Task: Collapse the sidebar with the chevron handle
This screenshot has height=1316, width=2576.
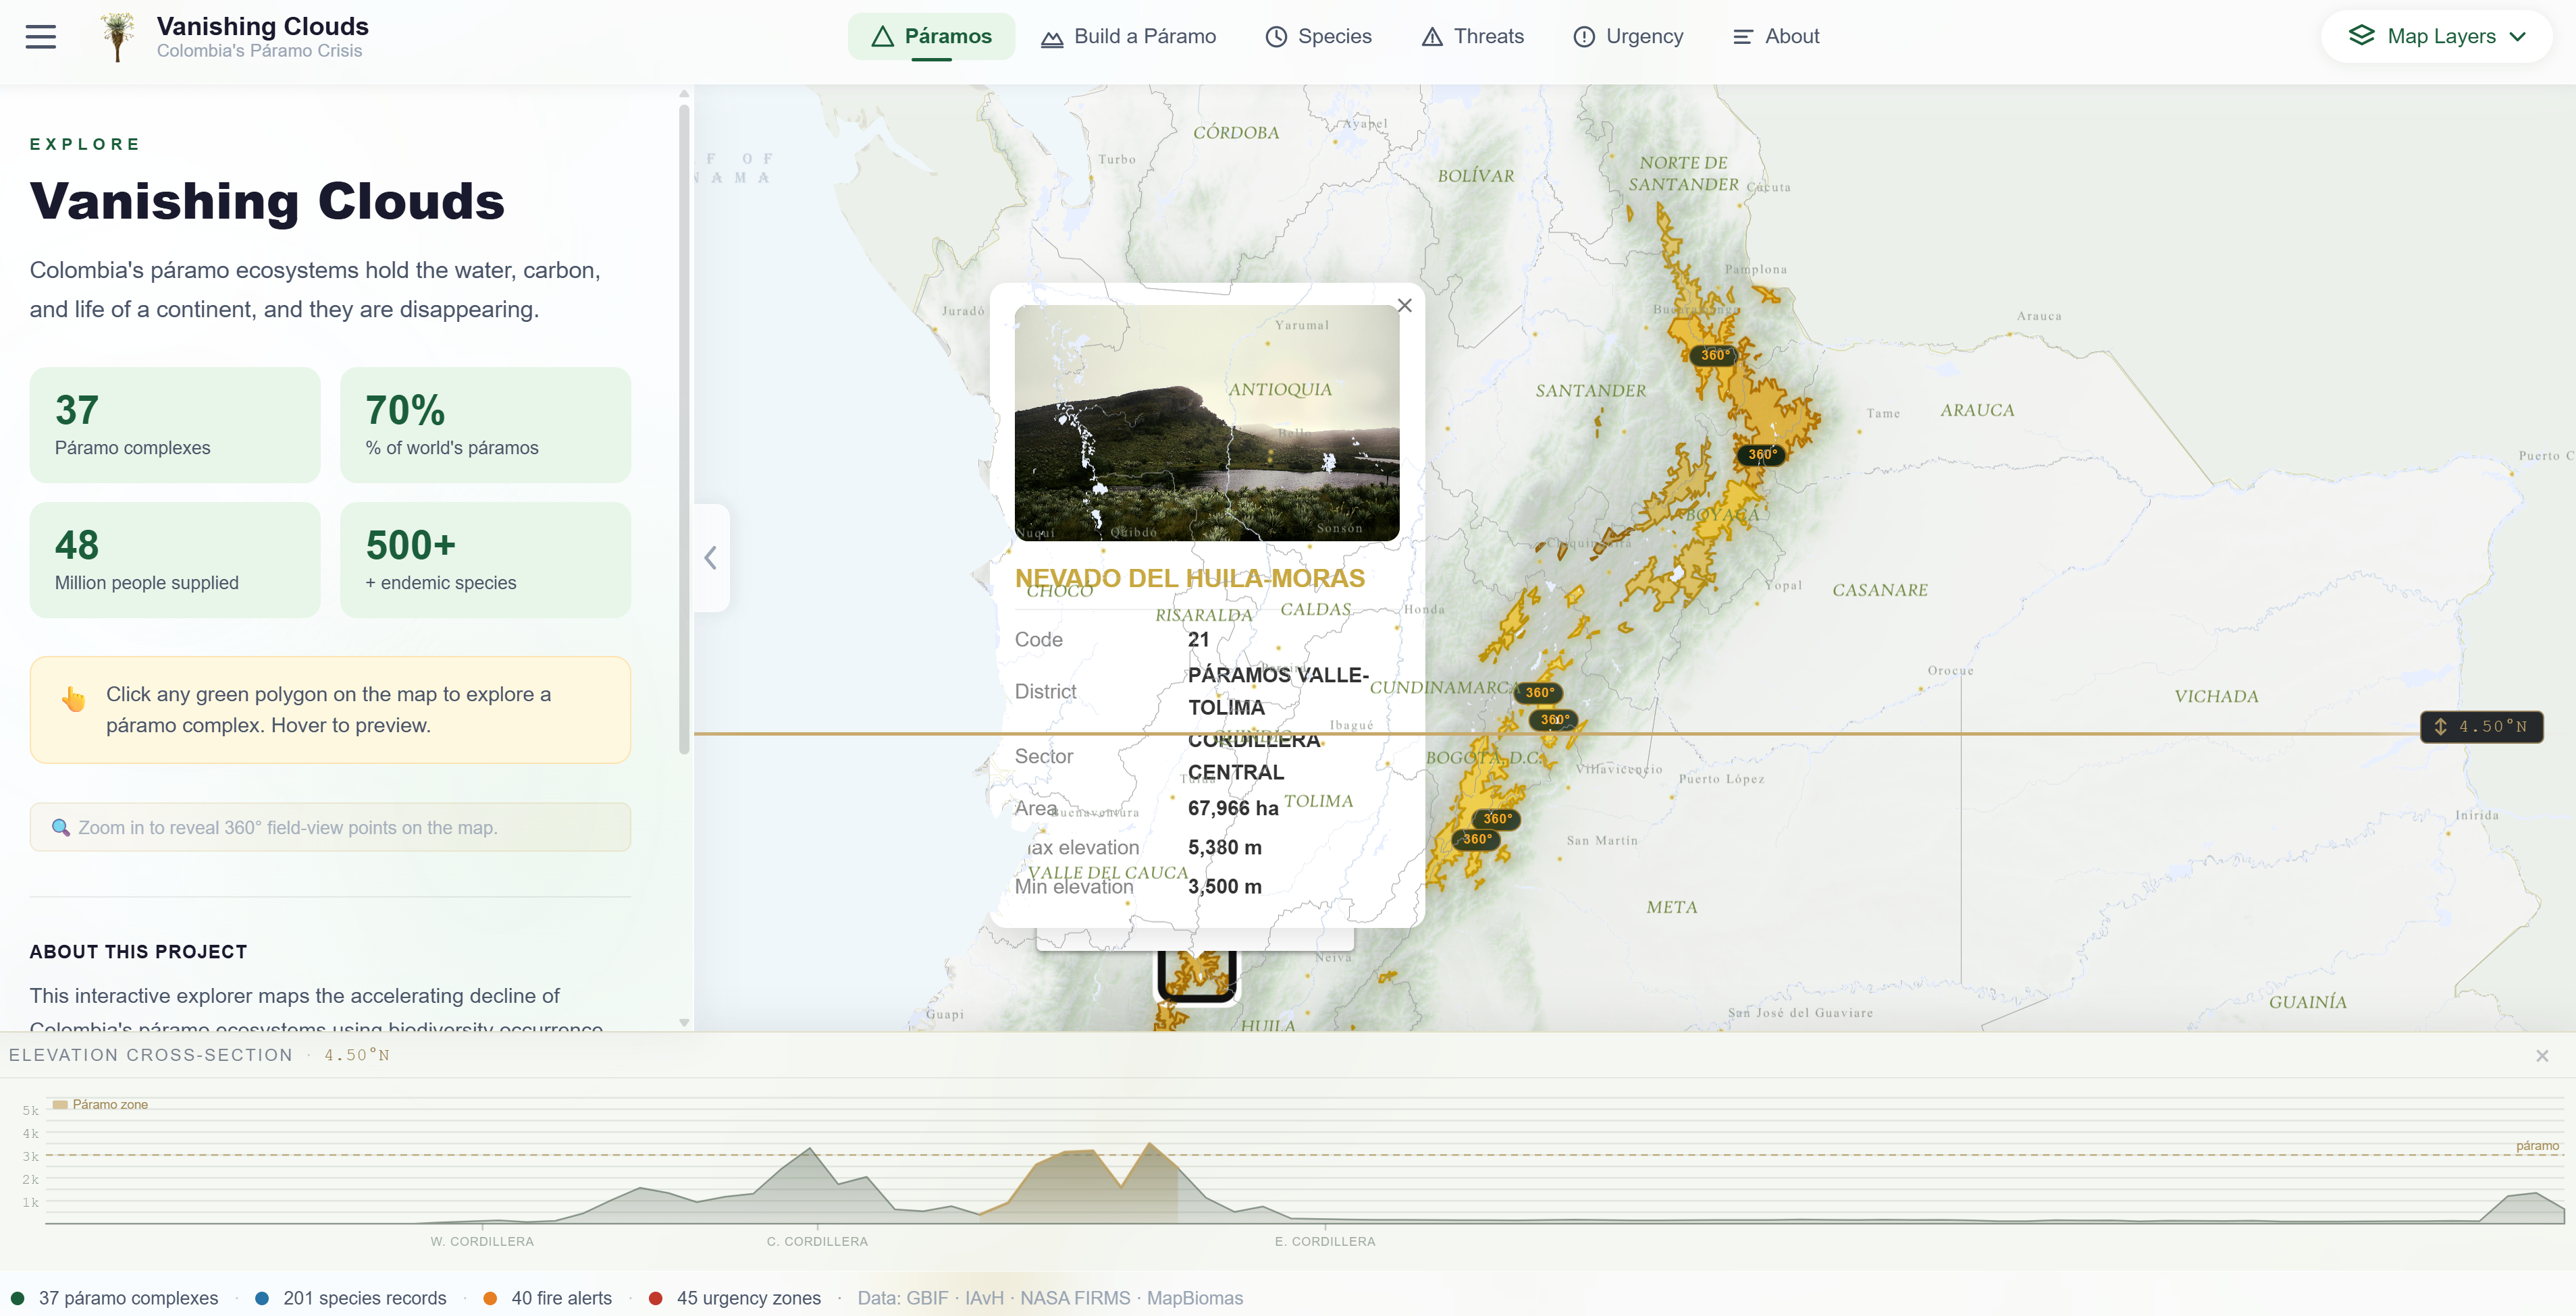Action: tap(711, 557)
